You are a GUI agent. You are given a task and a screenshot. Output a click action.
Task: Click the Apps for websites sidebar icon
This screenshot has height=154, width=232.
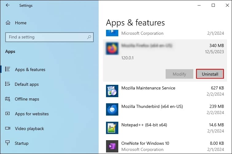8,113
